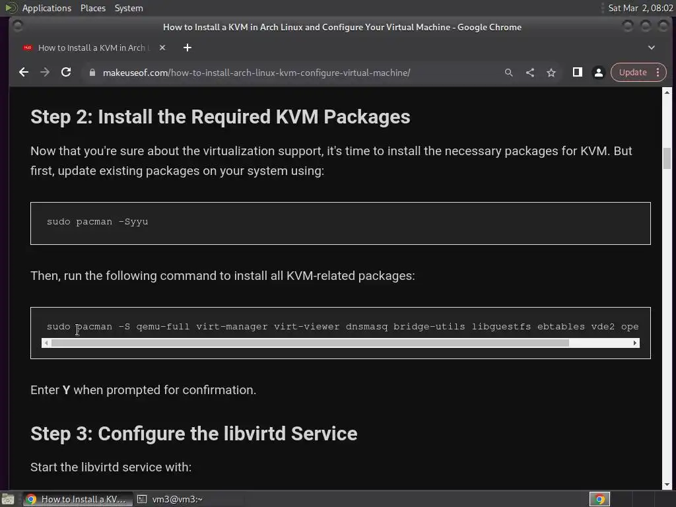View site information lock icon

pyautogui.click(x=92, y=73)
